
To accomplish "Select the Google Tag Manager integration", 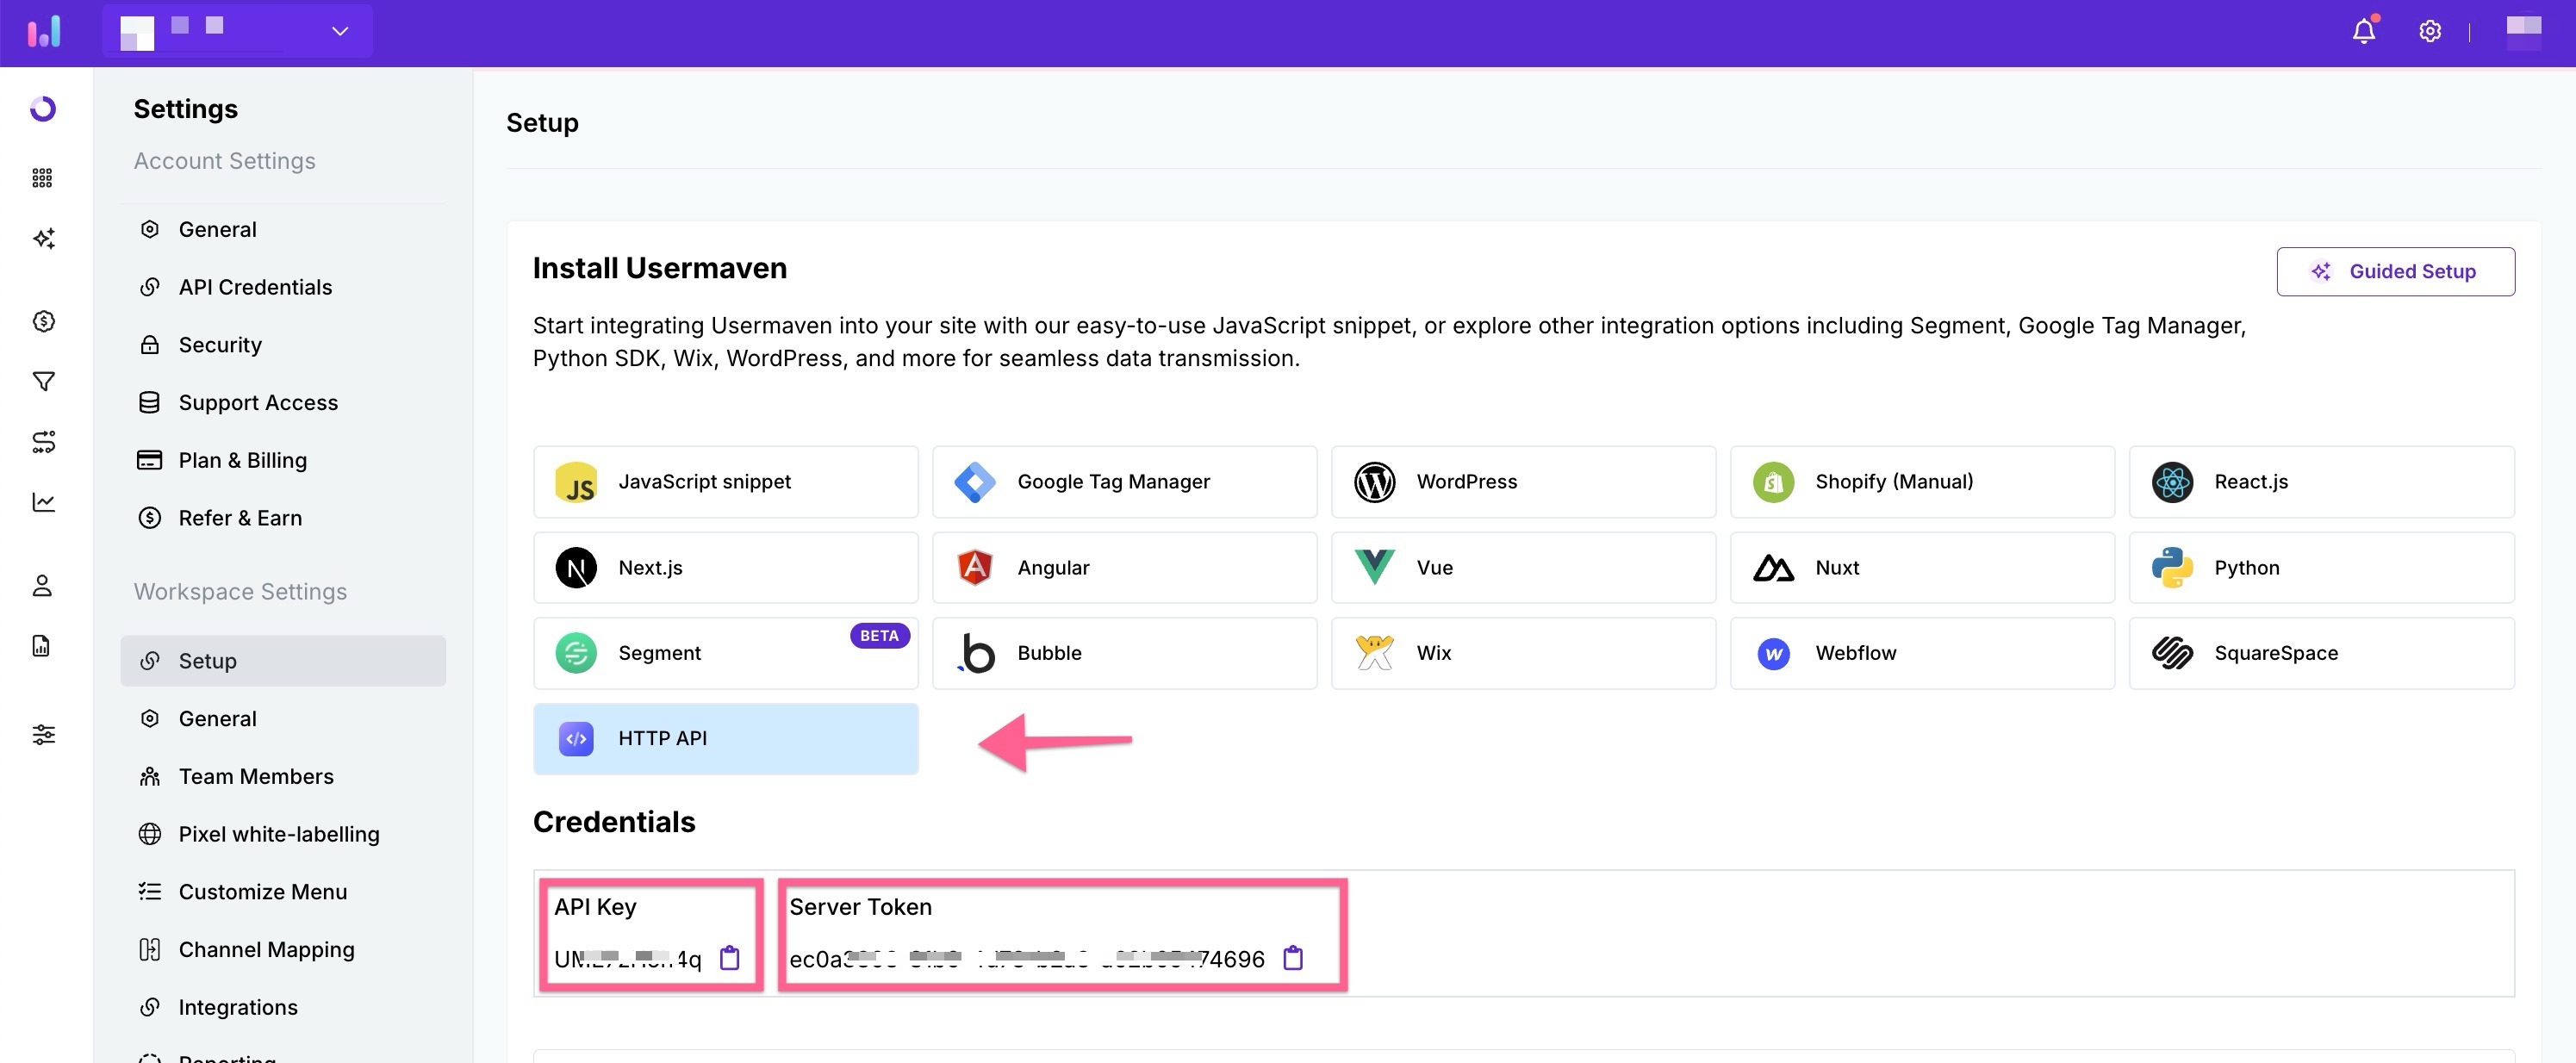I will tap(1123, 481).
